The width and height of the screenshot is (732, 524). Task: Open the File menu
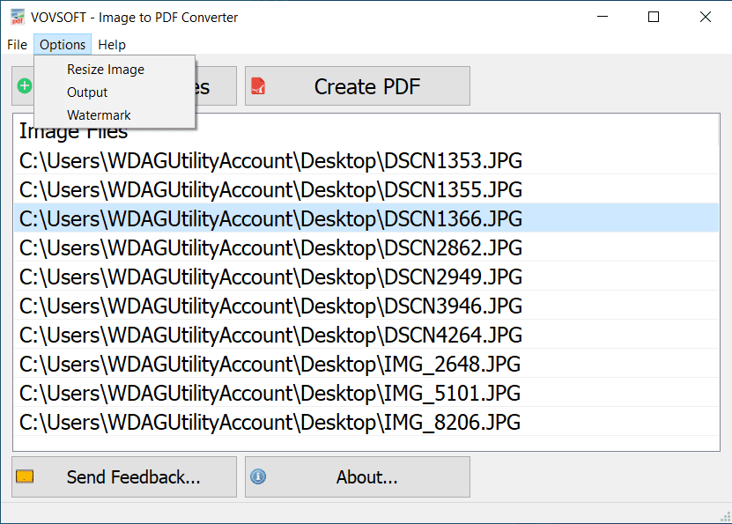tap(17, 45)
